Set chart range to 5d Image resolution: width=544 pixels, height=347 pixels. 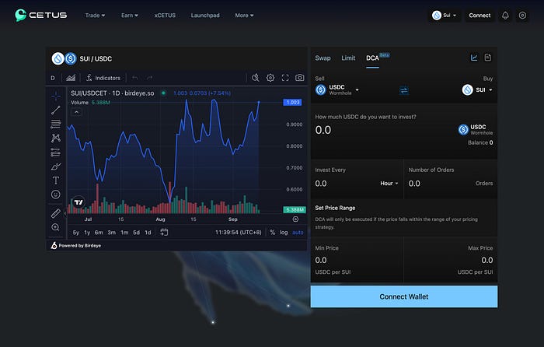coord(136,233)
